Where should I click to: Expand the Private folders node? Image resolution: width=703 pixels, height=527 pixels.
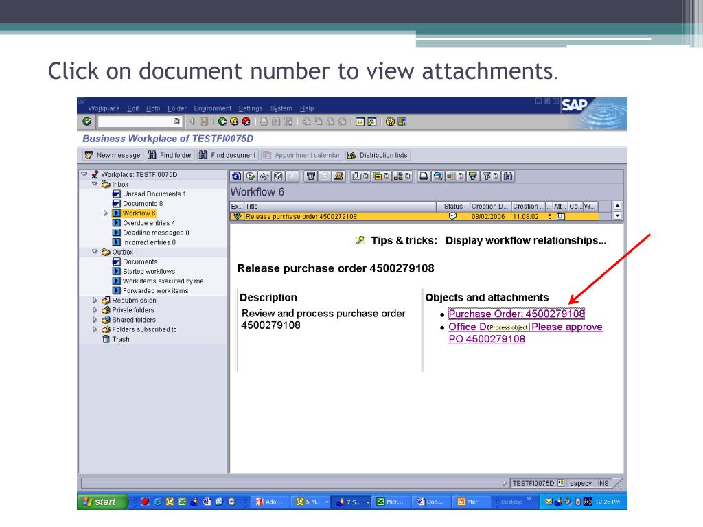pos(95,310)
